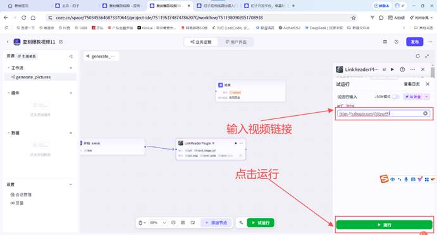Click the 发布 publish button

coord(415,42)
